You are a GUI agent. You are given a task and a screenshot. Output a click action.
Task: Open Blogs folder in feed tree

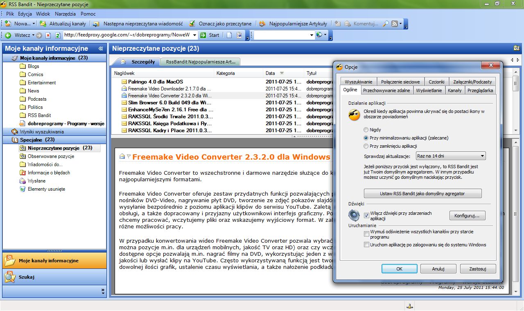29,66
